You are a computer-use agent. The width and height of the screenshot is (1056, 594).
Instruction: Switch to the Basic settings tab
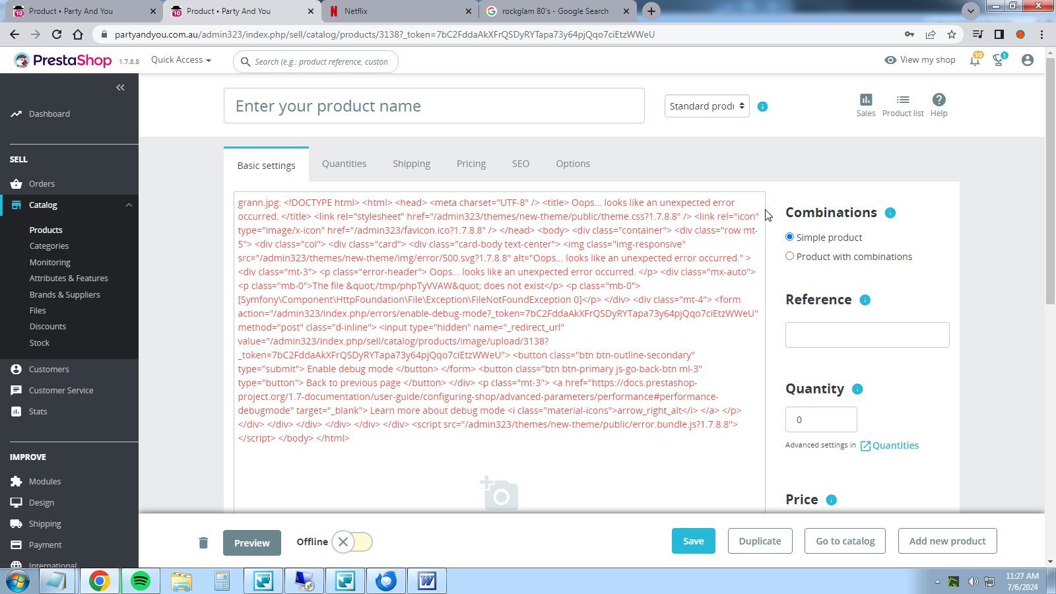coord(266,165)
